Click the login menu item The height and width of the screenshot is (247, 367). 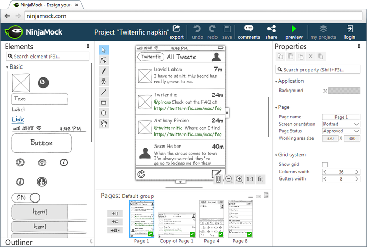coord(350,32)
